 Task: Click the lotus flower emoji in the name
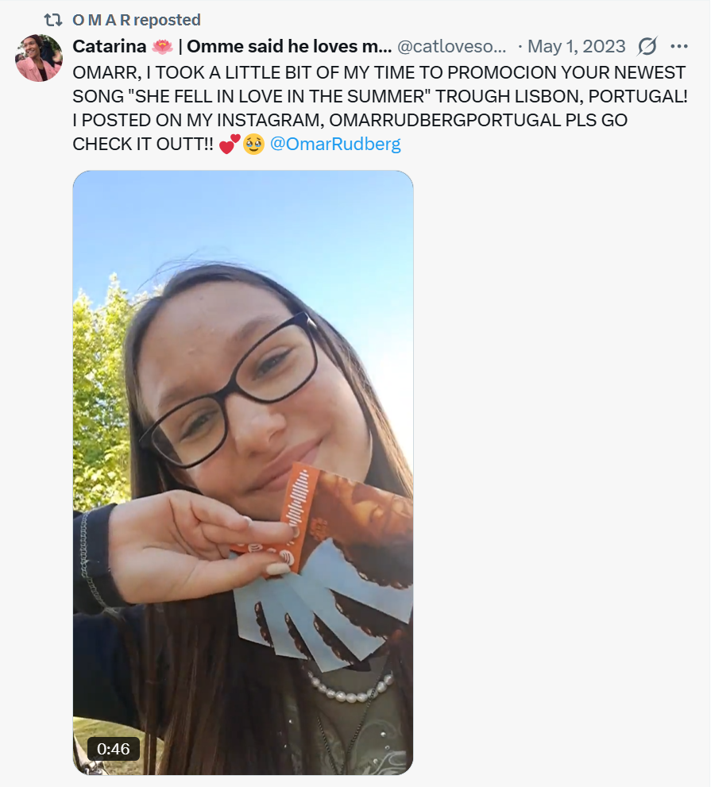tap(162, 47)
